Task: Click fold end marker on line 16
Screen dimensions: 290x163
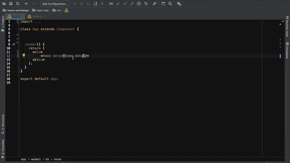Action: pos(19,71)
